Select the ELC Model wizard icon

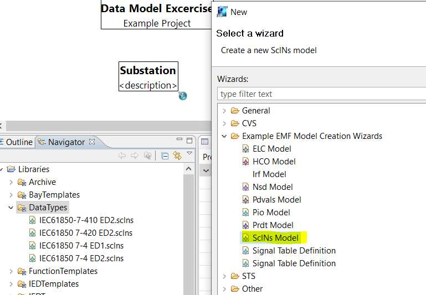point(246,149)
